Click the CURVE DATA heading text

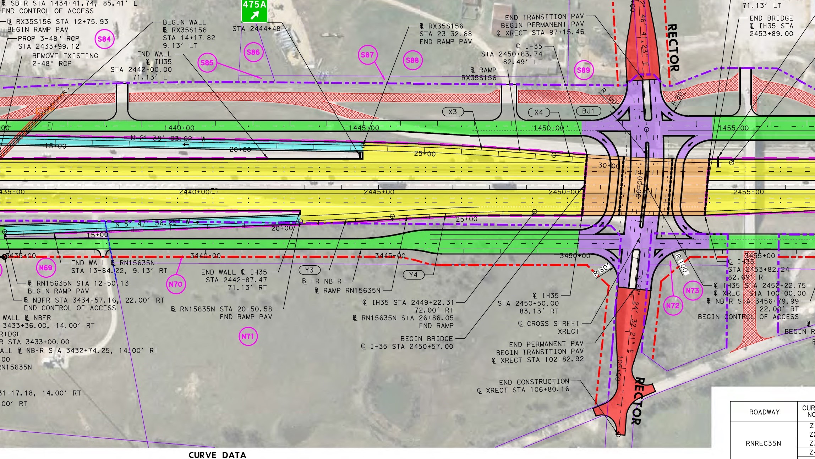click(217, 455)
